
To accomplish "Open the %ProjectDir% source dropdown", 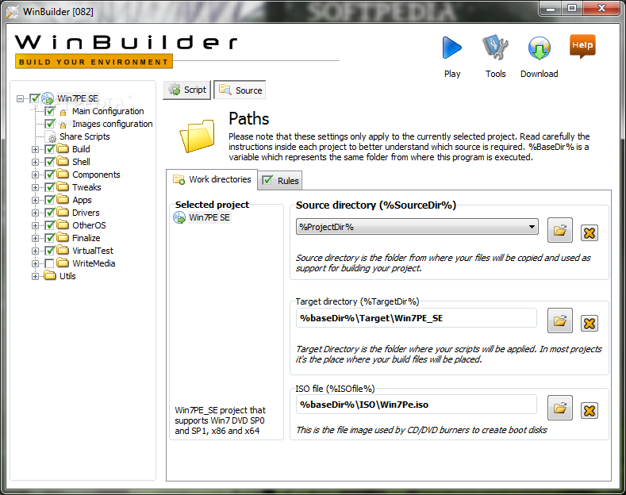I will tap(417, 227).
